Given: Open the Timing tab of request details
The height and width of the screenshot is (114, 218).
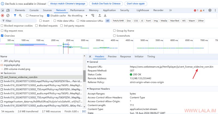Looking at the screenshot, I should pos(151,56).
